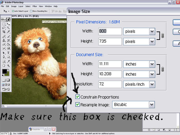Select the Notes tool

tap(4, 62)
